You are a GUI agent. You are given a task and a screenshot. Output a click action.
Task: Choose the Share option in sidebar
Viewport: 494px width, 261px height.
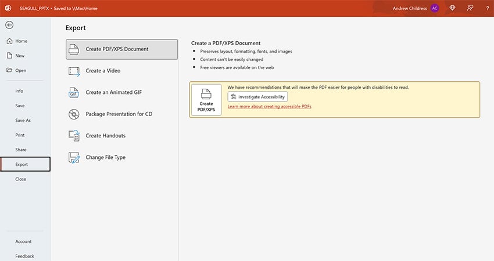pyautogui.click(x=20, y=150)
